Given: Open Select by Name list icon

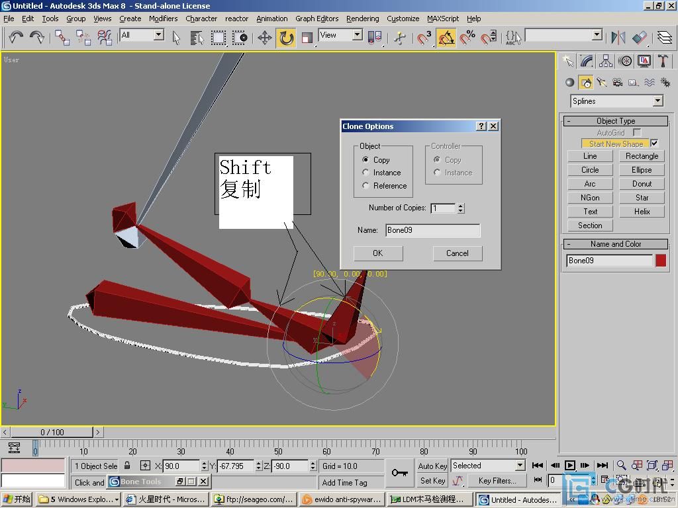Looking at the screenshot, I should pyautogui.click(x=197, y=38).
